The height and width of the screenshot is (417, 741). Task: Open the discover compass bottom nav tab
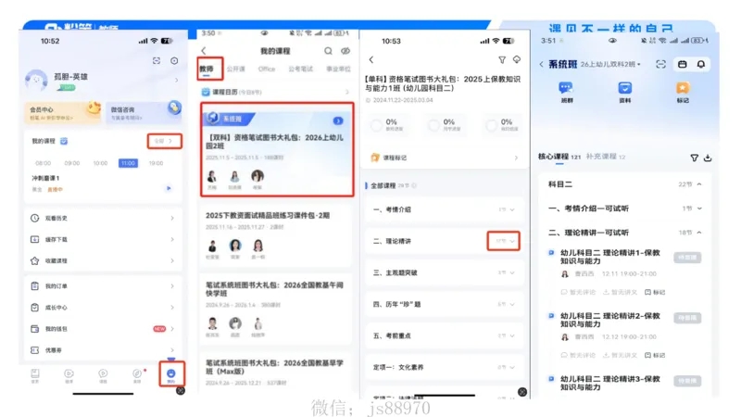click(137, 375)
